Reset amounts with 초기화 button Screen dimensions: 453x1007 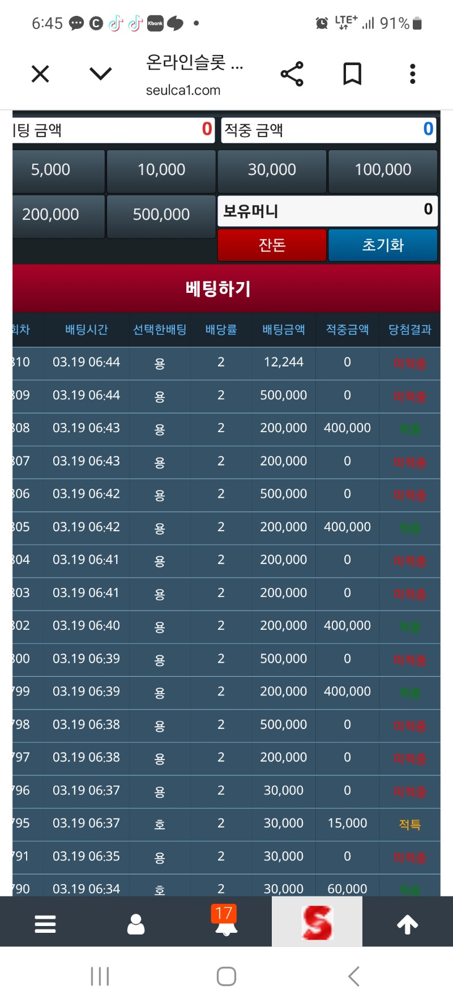(x=383, y=245)
